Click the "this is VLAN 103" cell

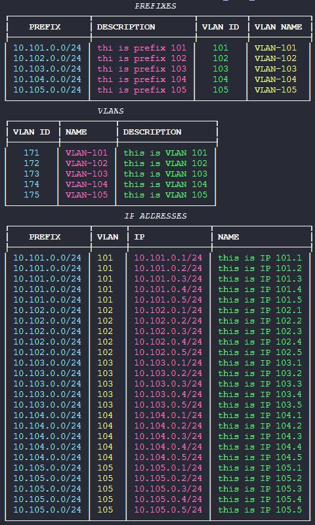tap(165, 174)
